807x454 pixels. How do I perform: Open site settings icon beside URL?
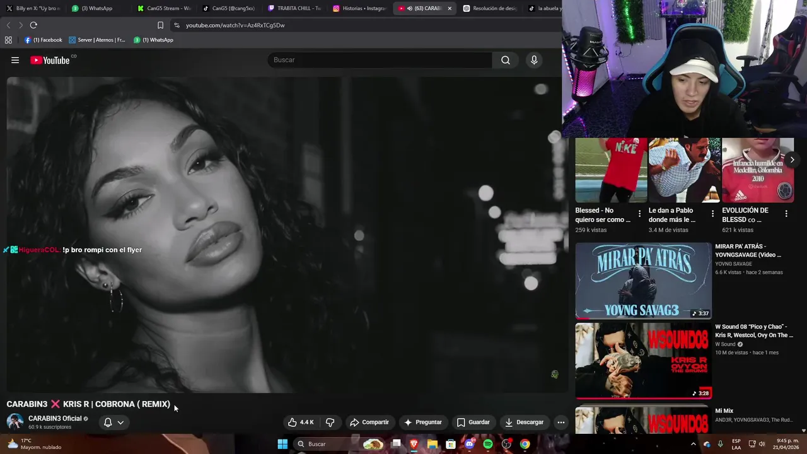177,25
